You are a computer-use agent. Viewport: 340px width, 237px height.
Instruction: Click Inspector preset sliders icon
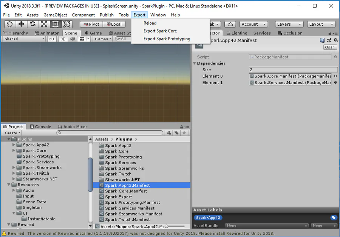329,40
